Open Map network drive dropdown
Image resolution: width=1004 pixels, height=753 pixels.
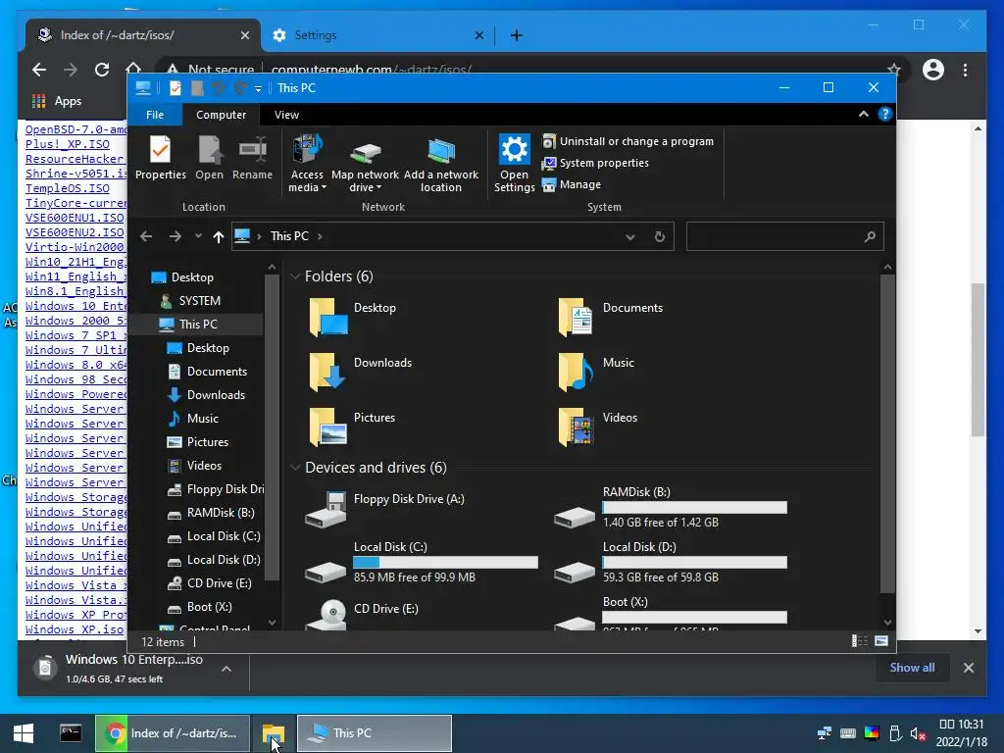pos(365,164)
